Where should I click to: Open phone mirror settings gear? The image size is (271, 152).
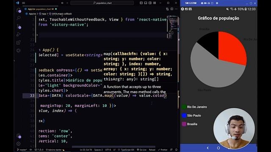(x=217, y=3)
